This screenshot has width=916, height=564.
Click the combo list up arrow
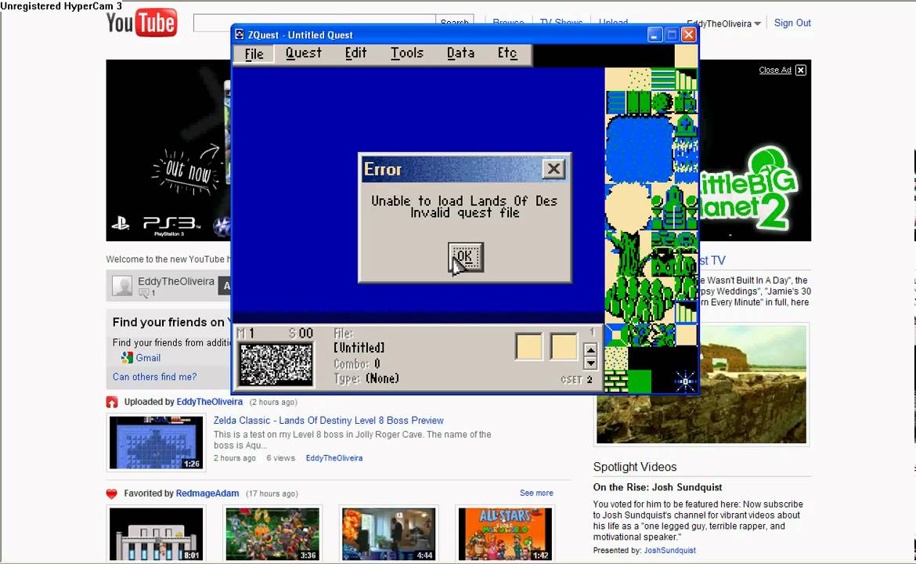pyautogui.click(x=590, y=350)
